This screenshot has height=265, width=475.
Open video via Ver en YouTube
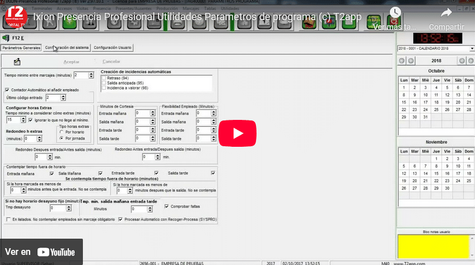[41, 252]
